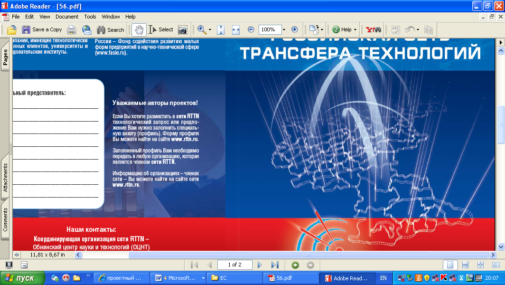Click the zoom in plus button
The image size is (505, 285).
(294, 29)
